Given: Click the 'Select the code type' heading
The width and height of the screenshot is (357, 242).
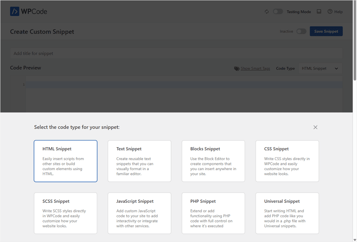Looking at the screenshot, I should (x=77, y=127).
